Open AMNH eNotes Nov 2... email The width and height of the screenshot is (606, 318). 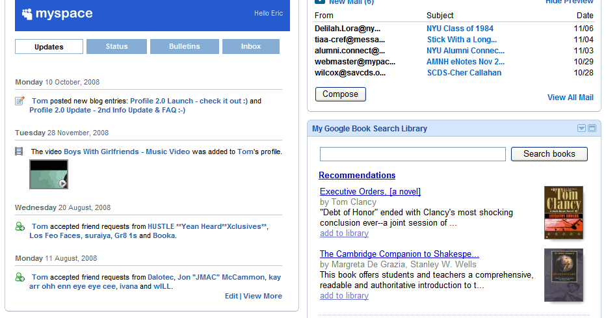coord(466,62)
